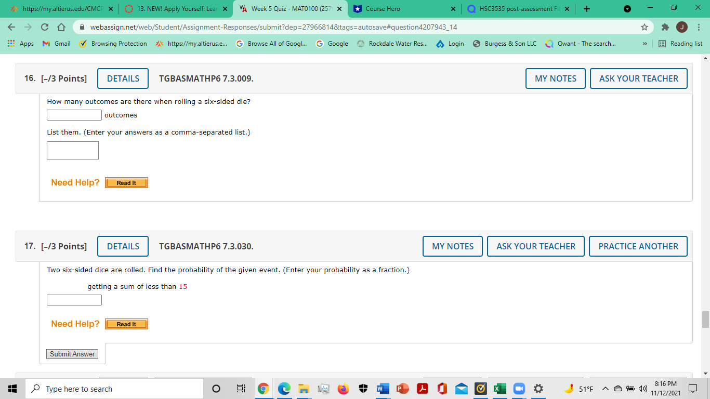Open the Extensions puzzle icon
This screenshot has height=399, width=710.
click(665, 27)
